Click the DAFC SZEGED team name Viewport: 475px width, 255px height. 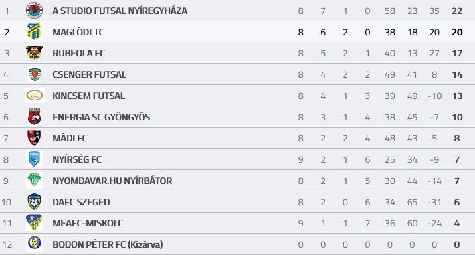(x=81, y=202)
